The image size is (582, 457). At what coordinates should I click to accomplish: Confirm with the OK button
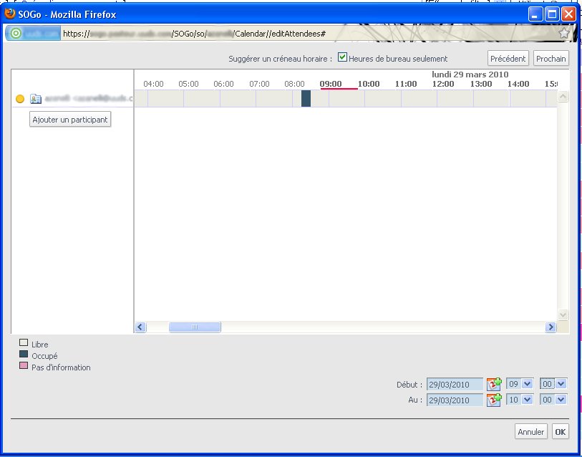click(x=560, y=431)
